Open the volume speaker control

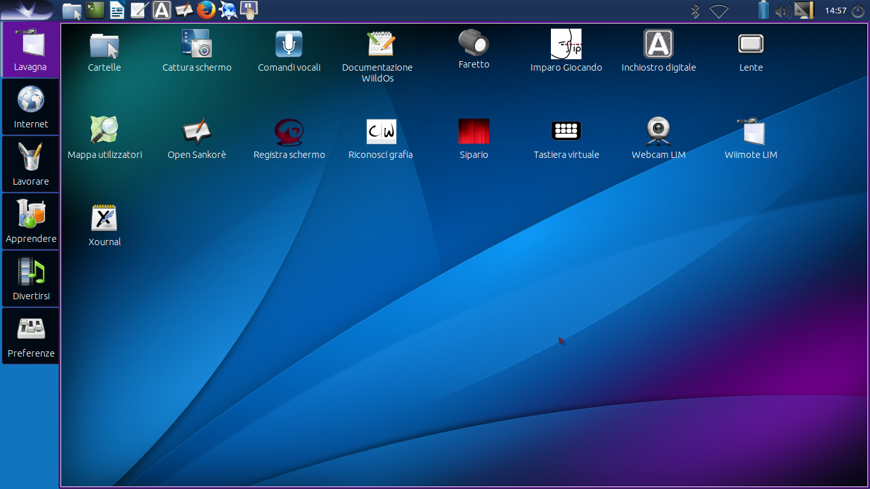pyautogui.click(x=783, y=11)
